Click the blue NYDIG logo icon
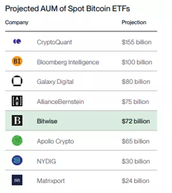This screenshot has height=193, width=172. (17, 160)
